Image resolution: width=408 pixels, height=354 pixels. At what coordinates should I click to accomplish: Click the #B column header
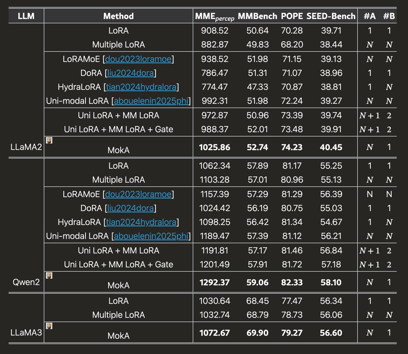tap(389, 16)
